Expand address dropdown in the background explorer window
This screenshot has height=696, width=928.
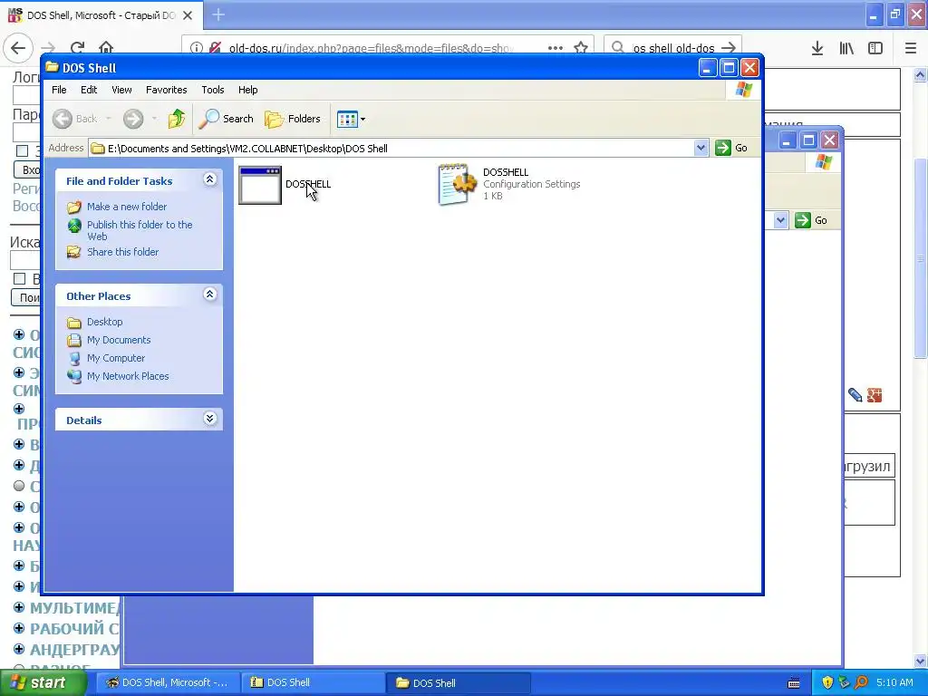click(x=780, y=220)
